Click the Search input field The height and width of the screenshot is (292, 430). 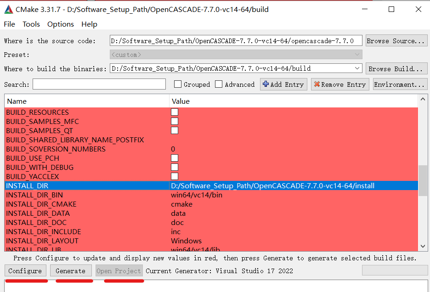click(x=99, y=84)
